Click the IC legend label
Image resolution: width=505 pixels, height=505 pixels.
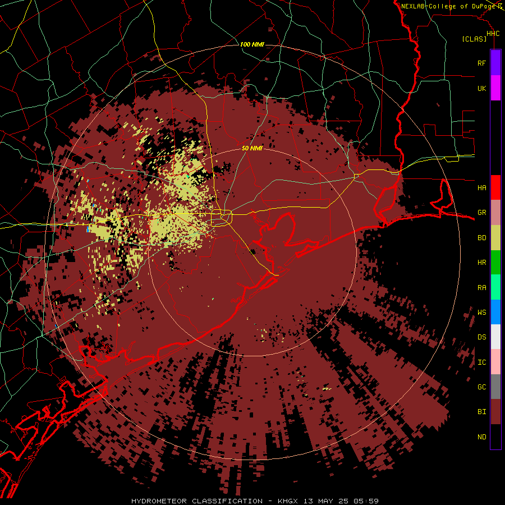click(481, 362)
